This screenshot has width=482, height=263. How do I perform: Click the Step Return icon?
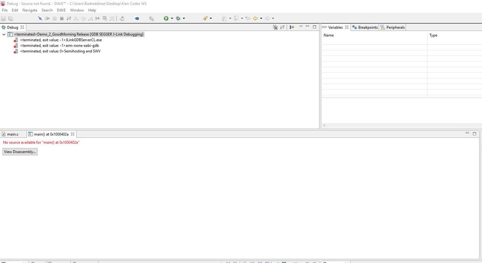pyautogui.click(x=90, y=18)
